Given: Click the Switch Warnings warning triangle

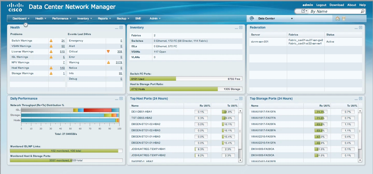Looking at the screenshot, I should (51, 41).
